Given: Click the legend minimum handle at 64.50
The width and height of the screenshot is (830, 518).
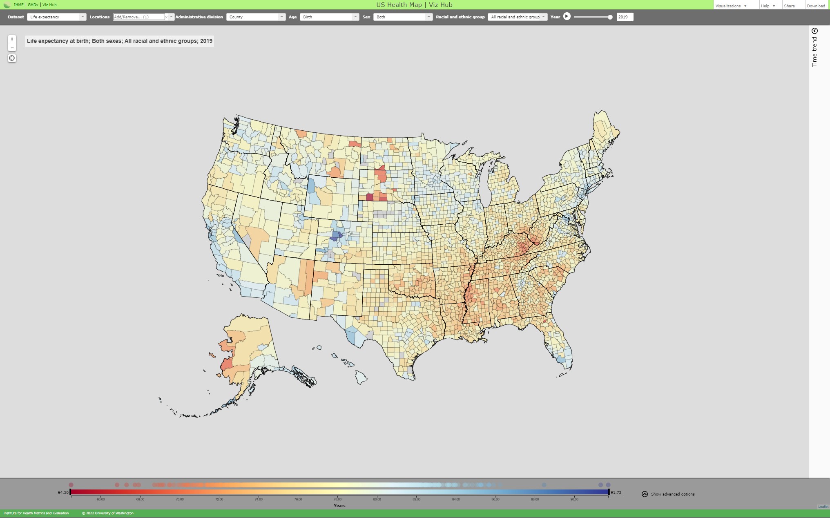Looking at the screenshot, I should tap(70, 492).
